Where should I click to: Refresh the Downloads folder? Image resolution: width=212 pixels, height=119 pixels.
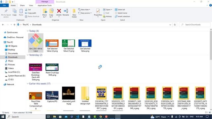175,25
